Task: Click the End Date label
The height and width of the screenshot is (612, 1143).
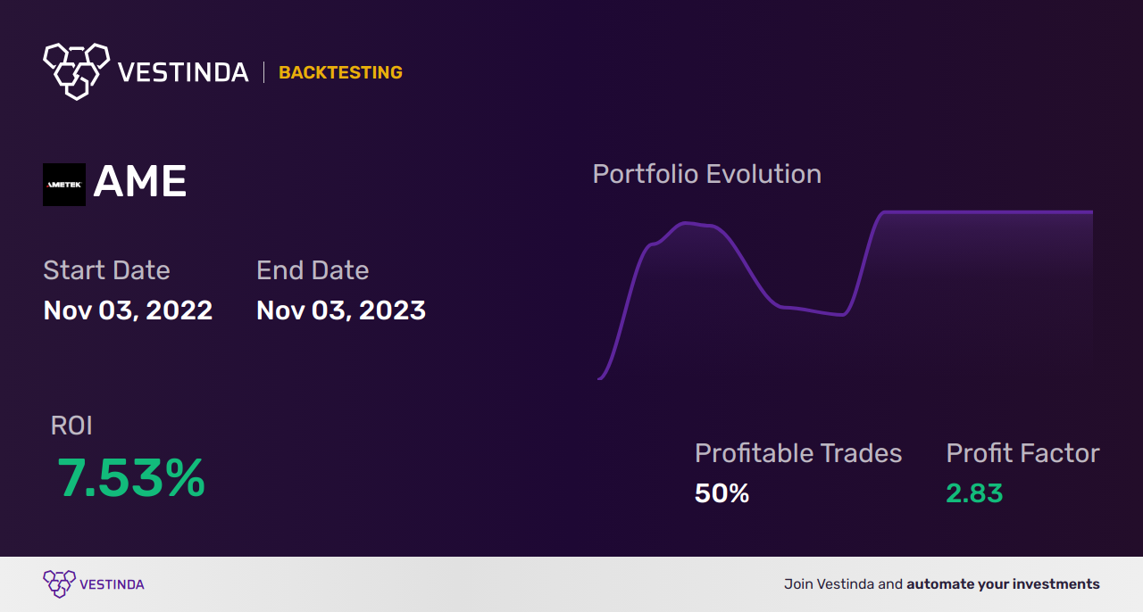Action: [313, 270]
